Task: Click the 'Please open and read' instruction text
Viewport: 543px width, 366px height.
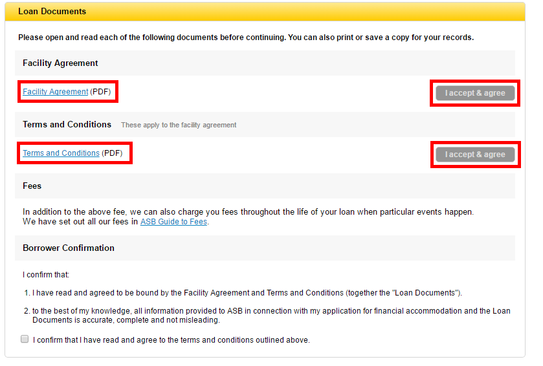Action: (245, 38)
